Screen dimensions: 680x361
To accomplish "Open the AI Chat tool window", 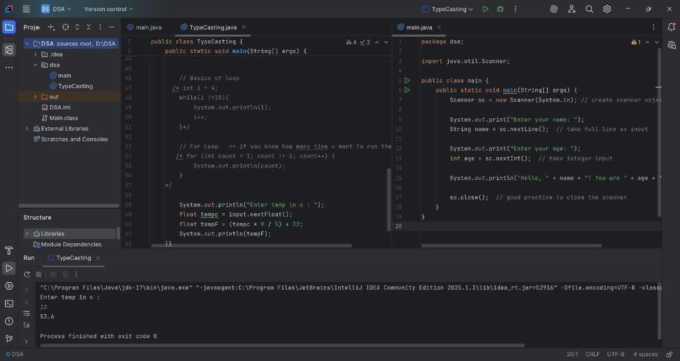I will [x=671, y=45].
